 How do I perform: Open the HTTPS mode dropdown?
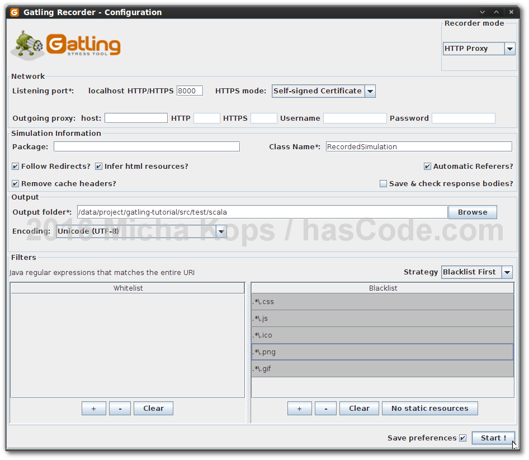pos(370,91)
